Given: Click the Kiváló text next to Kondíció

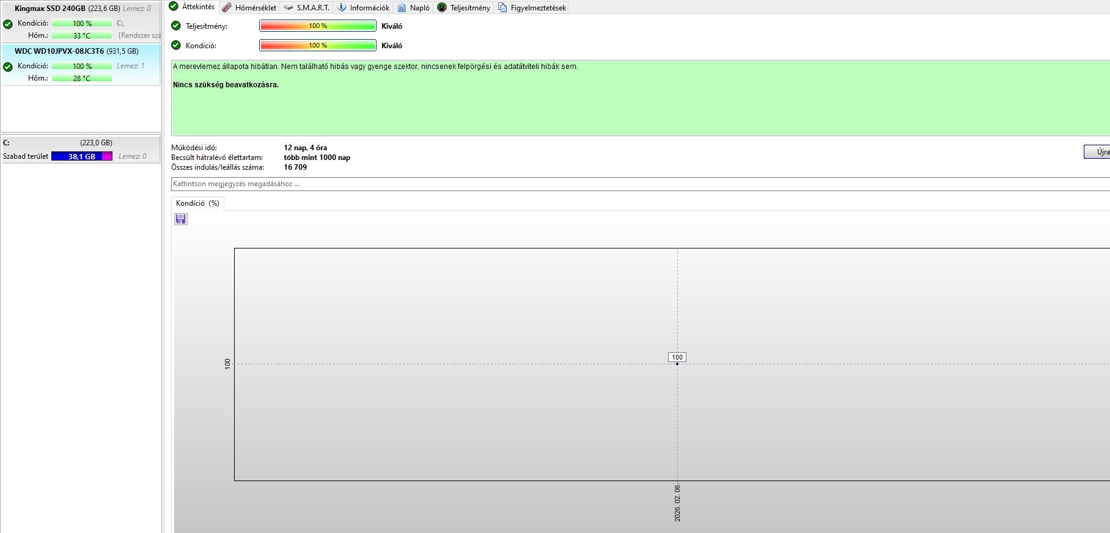Looking at the screenshot, I should (392, 46).
